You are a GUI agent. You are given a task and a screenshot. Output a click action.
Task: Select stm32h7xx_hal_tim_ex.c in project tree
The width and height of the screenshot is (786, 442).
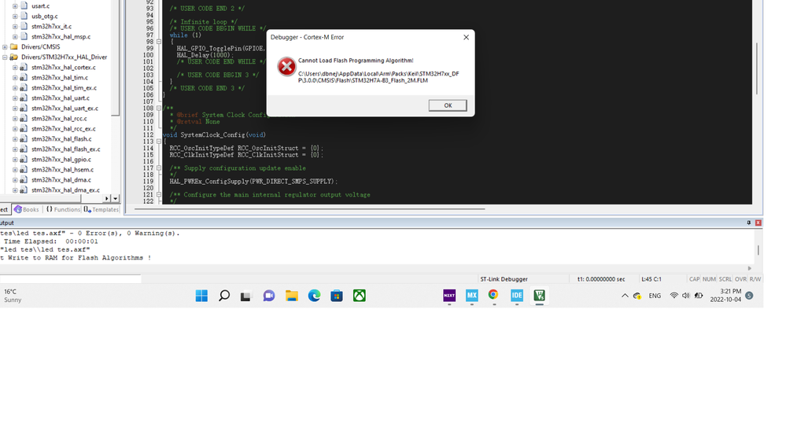point(65,88)
